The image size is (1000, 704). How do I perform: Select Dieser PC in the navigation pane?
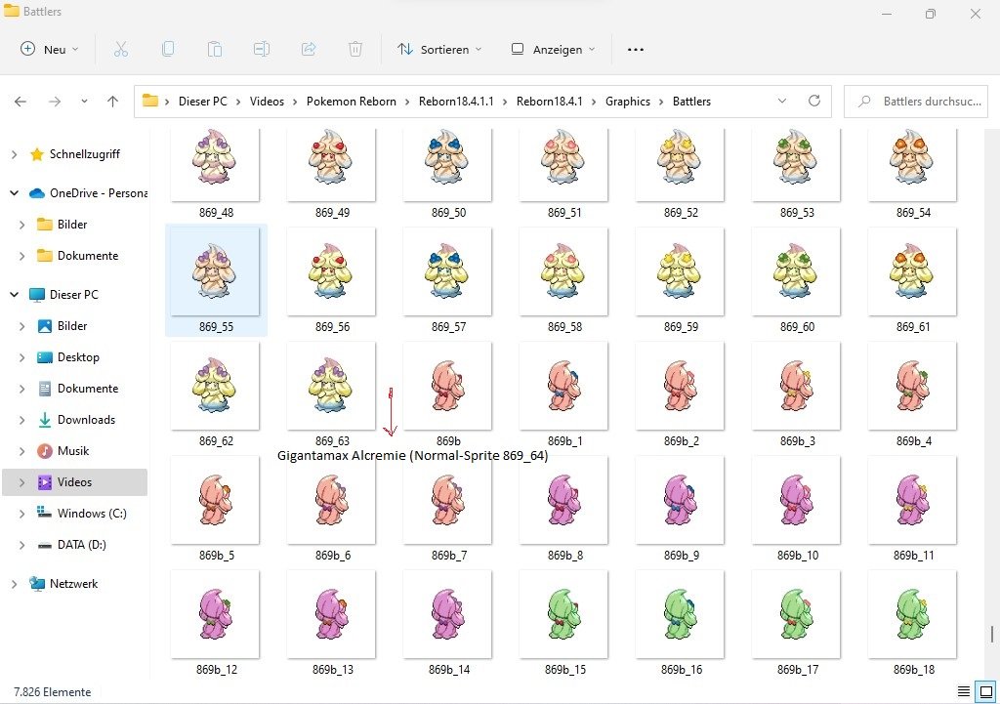[73, 295]
